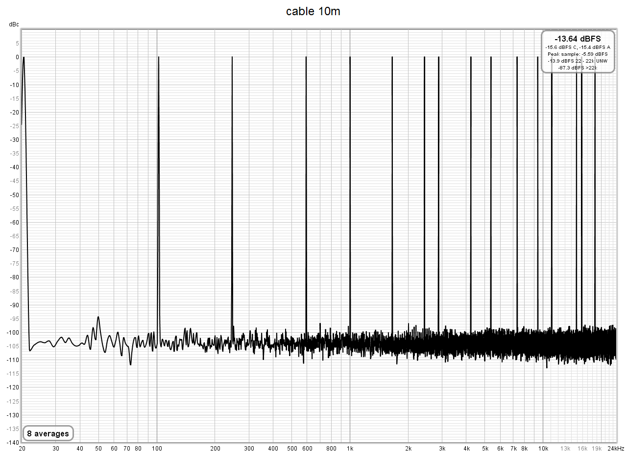This screenshot has width=627, height=454.
Task: Click the "800" frequency axis label
Action: click(331, 448)
